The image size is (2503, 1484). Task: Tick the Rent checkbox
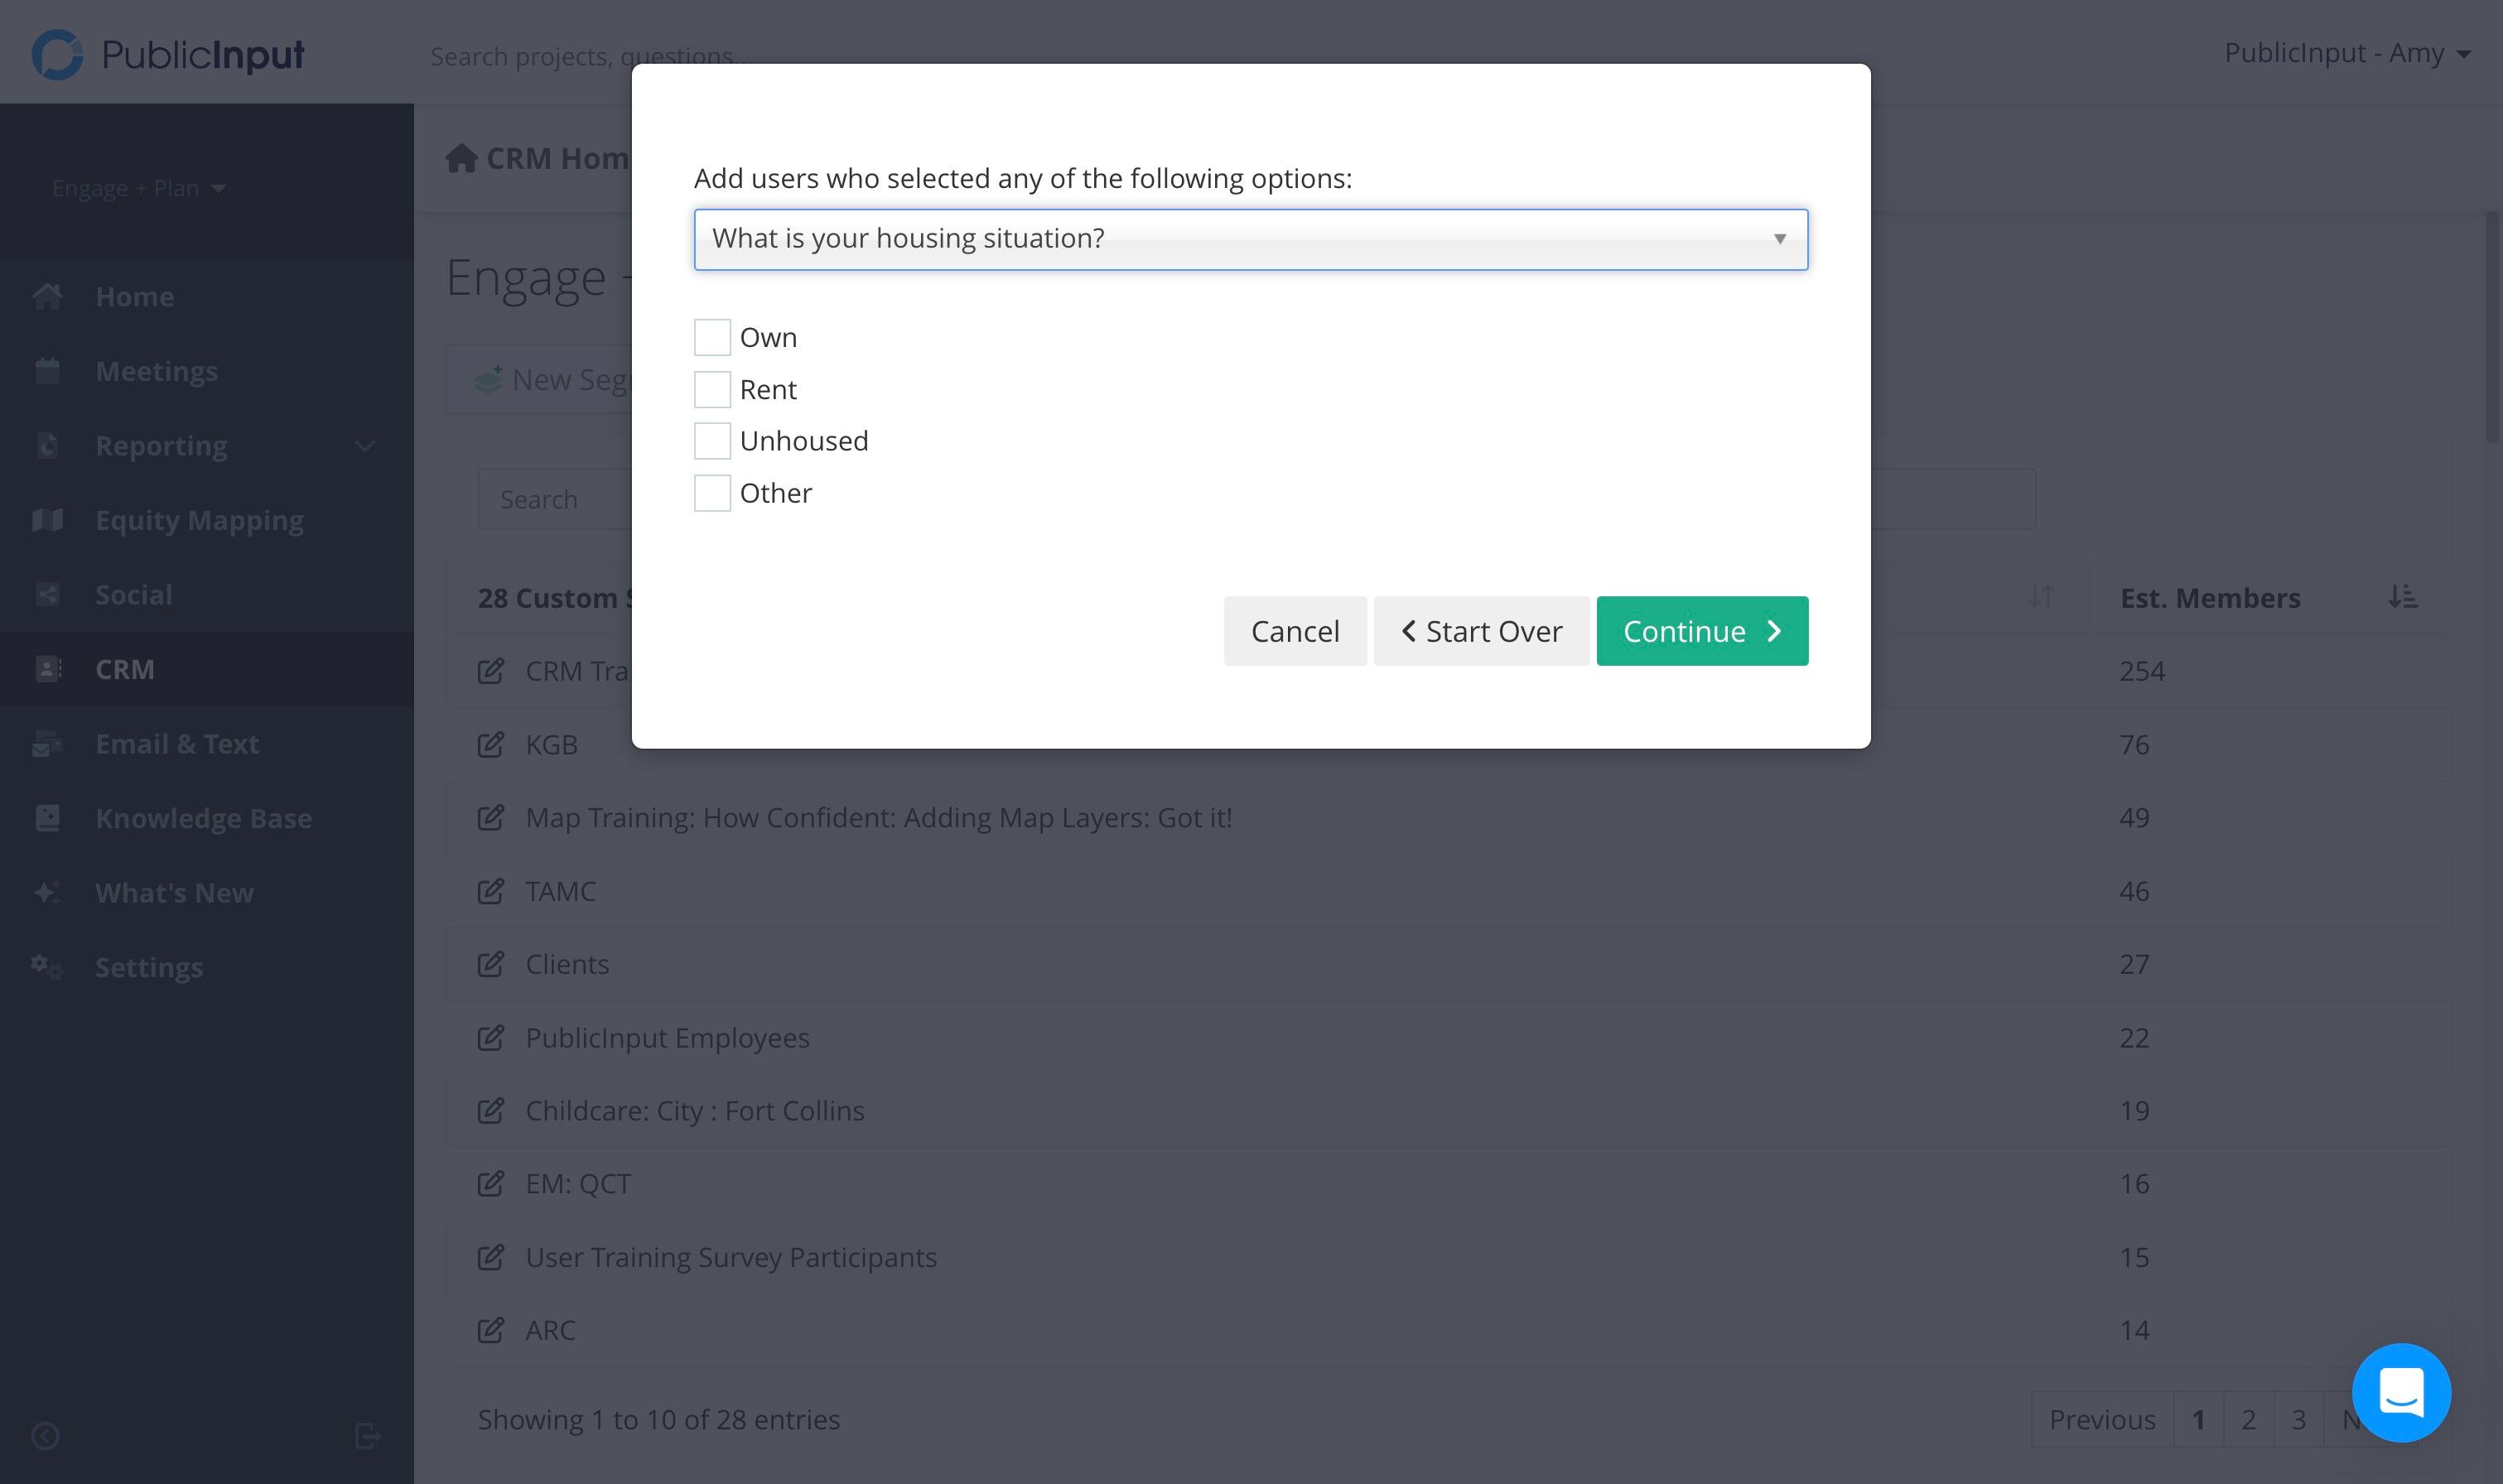click(x=712, y=389)
